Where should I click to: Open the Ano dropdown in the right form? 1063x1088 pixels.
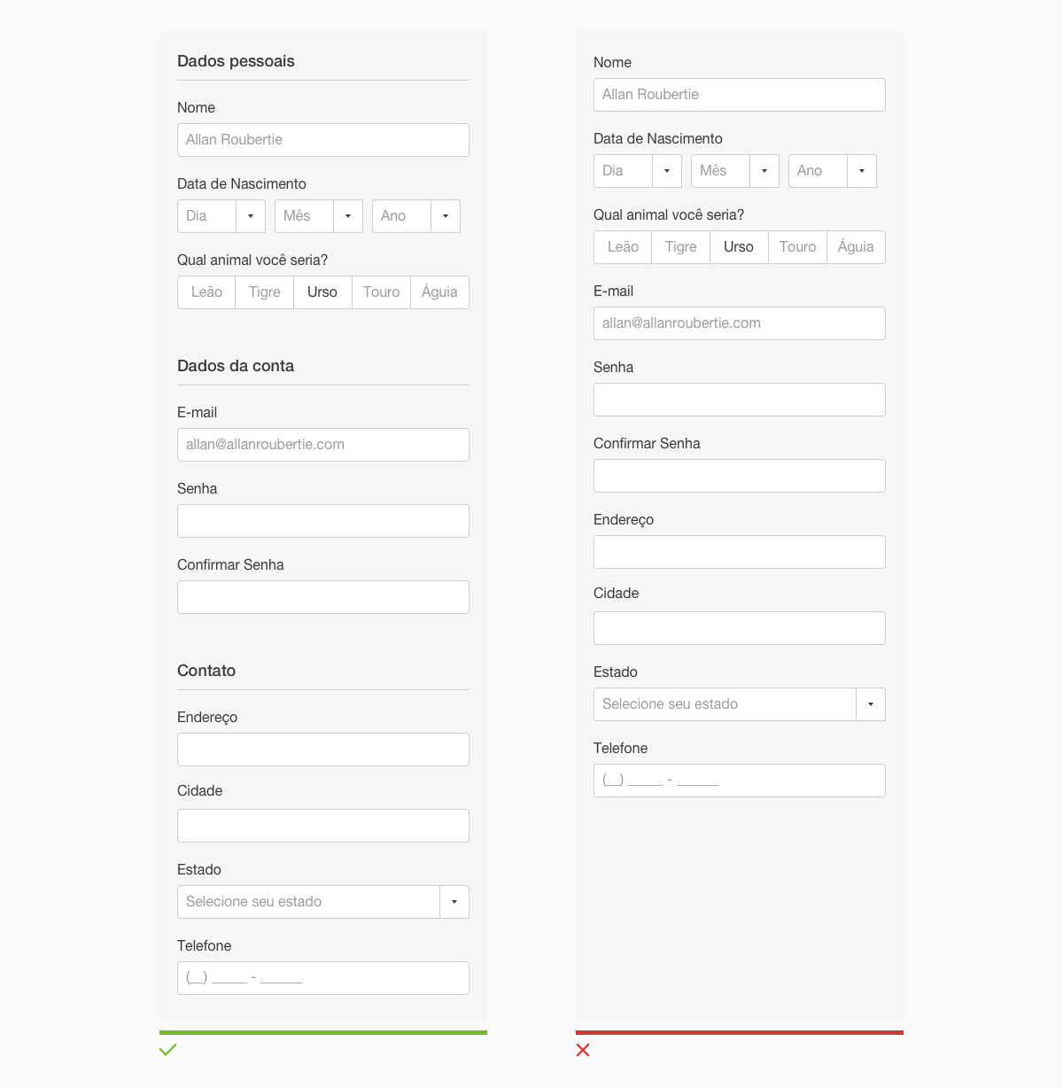(x=833, y=171)
